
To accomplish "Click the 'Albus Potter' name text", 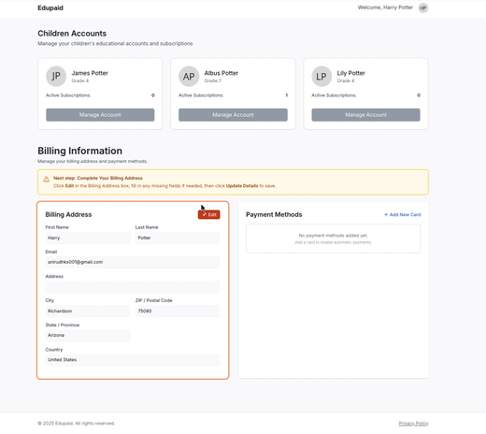I will (222, 73).
